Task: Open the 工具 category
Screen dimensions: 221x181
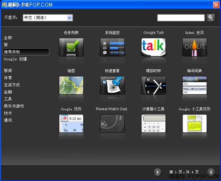Action: pyautogui.click(x=8, y=99)
